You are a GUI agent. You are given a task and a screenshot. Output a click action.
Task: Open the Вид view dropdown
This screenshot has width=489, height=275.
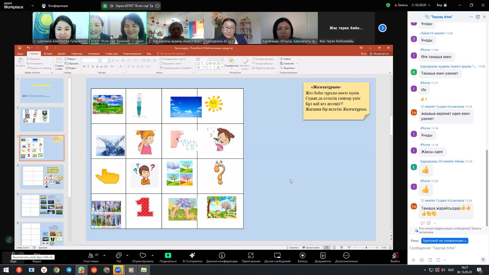click(x=442, y=5)
